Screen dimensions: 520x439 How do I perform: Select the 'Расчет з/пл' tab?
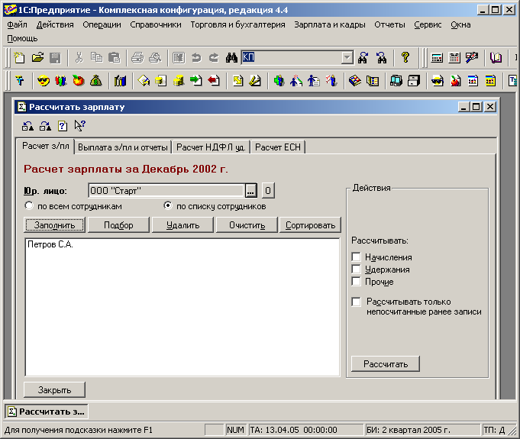46,147
